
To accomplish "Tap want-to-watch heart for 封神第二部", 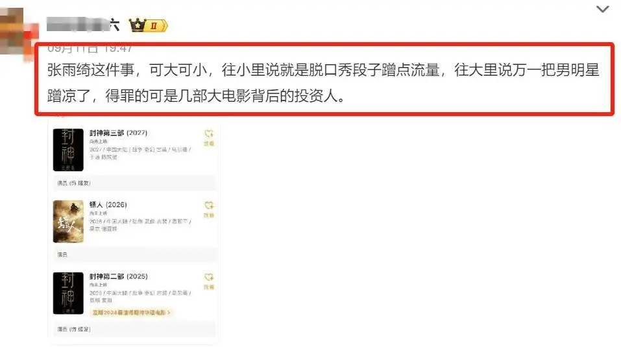I will tap(209, 281).
